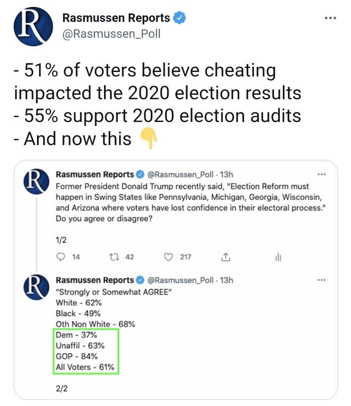Click the verified badge beside the large Rasmussen Reports name

click(x=180, y=18)
